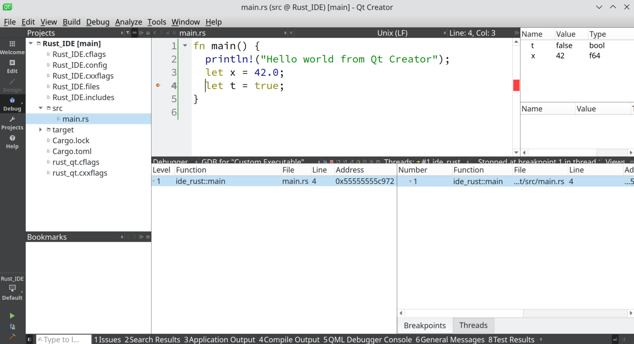Switch to Edit mode in sidebar
The image size is (634, 344).
(x=12, y=66)
